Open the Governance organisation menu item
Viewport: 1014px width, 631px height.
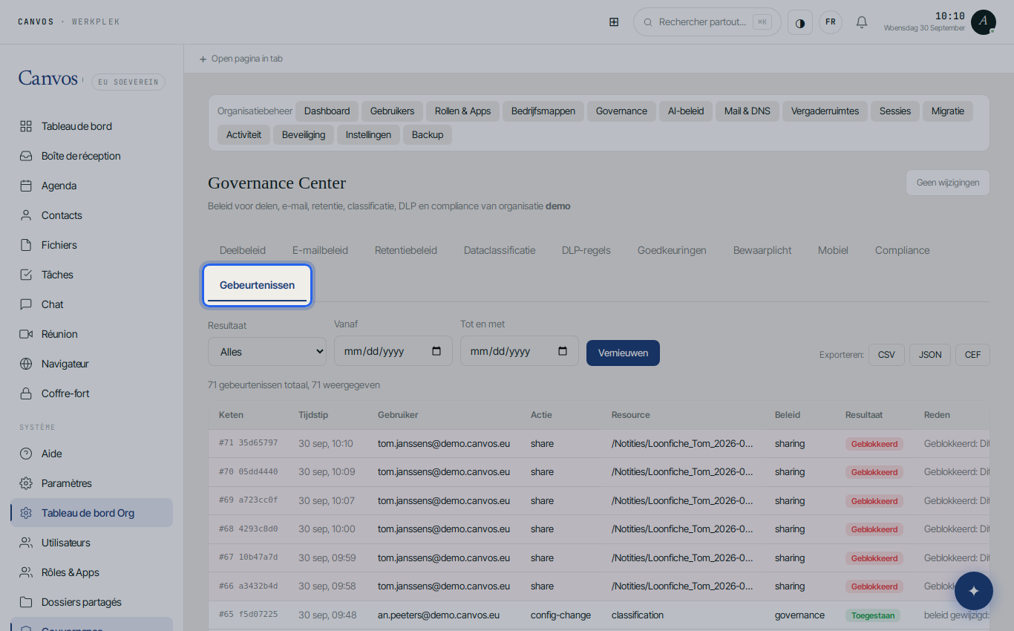tap(621, 111)
